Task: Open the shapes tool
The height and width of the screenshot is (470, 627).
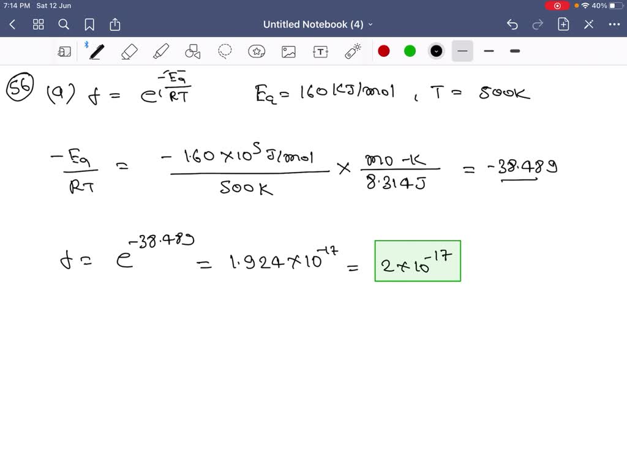Action: [193, 51]
